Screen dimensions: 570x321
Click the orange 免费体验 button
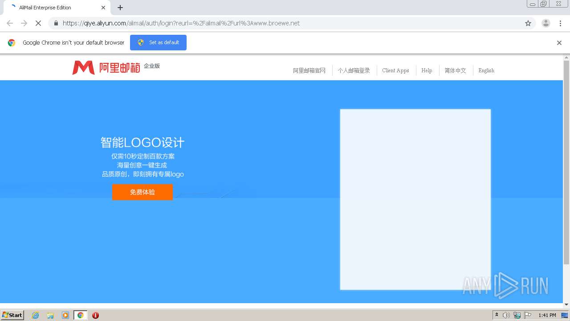(142, 192)
